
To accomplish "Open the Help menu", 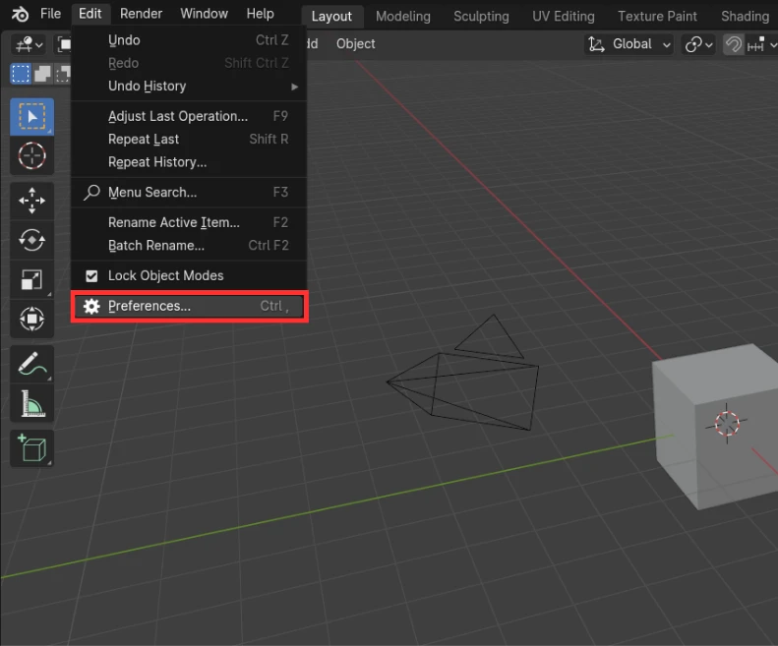I will pyautogui.click(x=260, y=14).
